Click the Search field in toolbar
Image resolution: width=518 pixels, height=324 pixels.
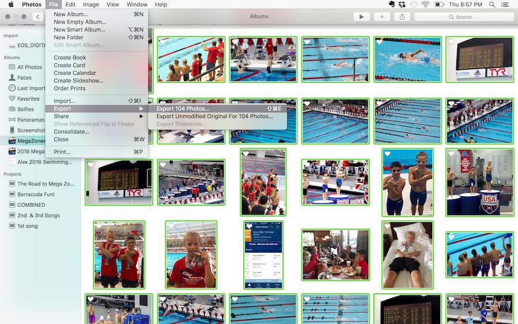click(x=463, y=17)
